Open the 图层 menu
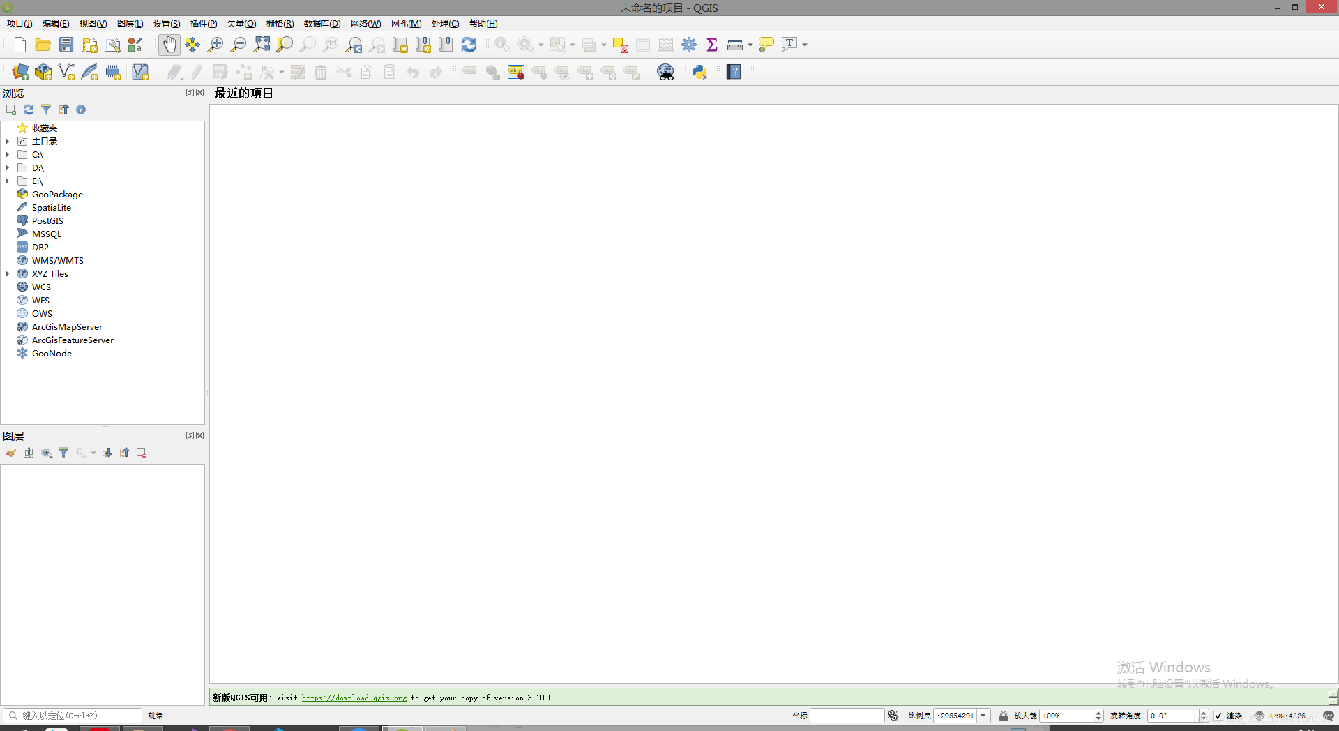The height and width of the screenshot is (731, 1339). click(x=130, y=23)
